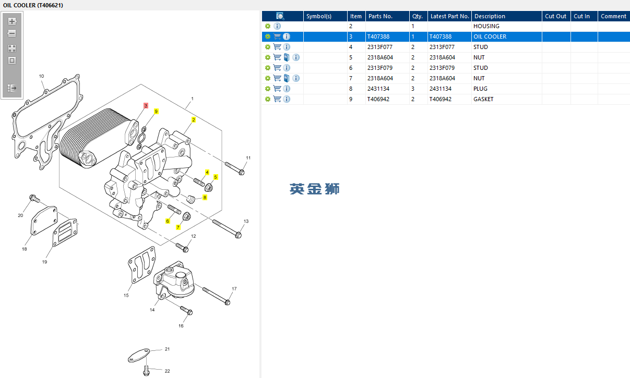Click the Qty. column header

pos(419,16)
